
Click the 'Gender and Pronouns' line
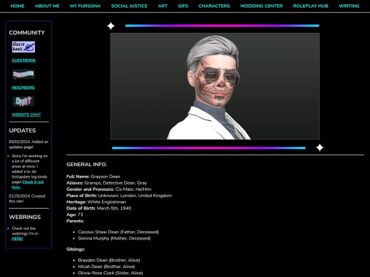pos(109,189)
